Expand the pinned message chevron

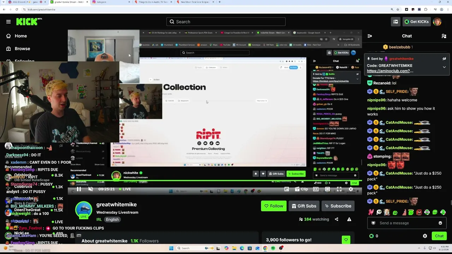tap(444, 67)
